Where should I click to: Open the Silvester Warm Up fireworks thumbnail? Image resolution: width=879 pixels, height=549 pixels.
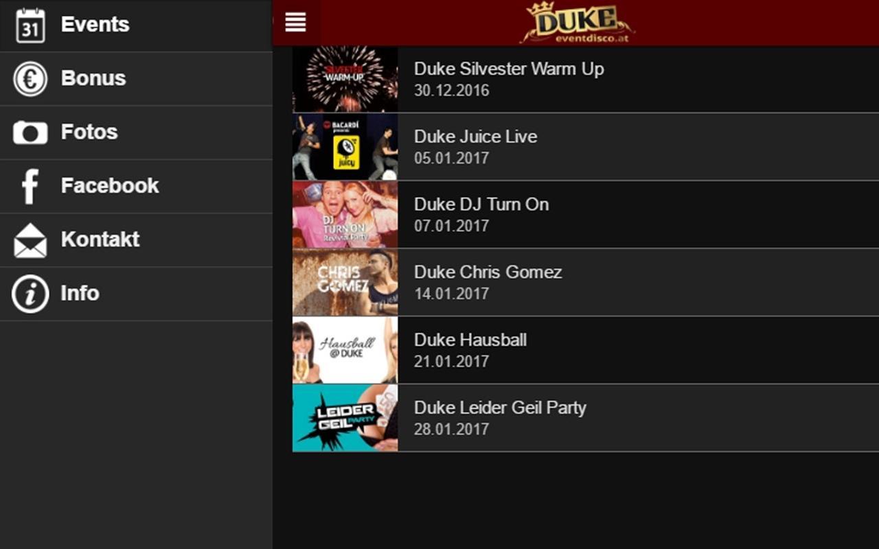345,79
